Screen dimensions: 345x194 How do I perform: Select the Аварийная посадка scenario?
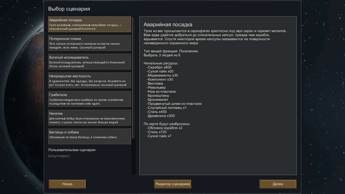90,24
